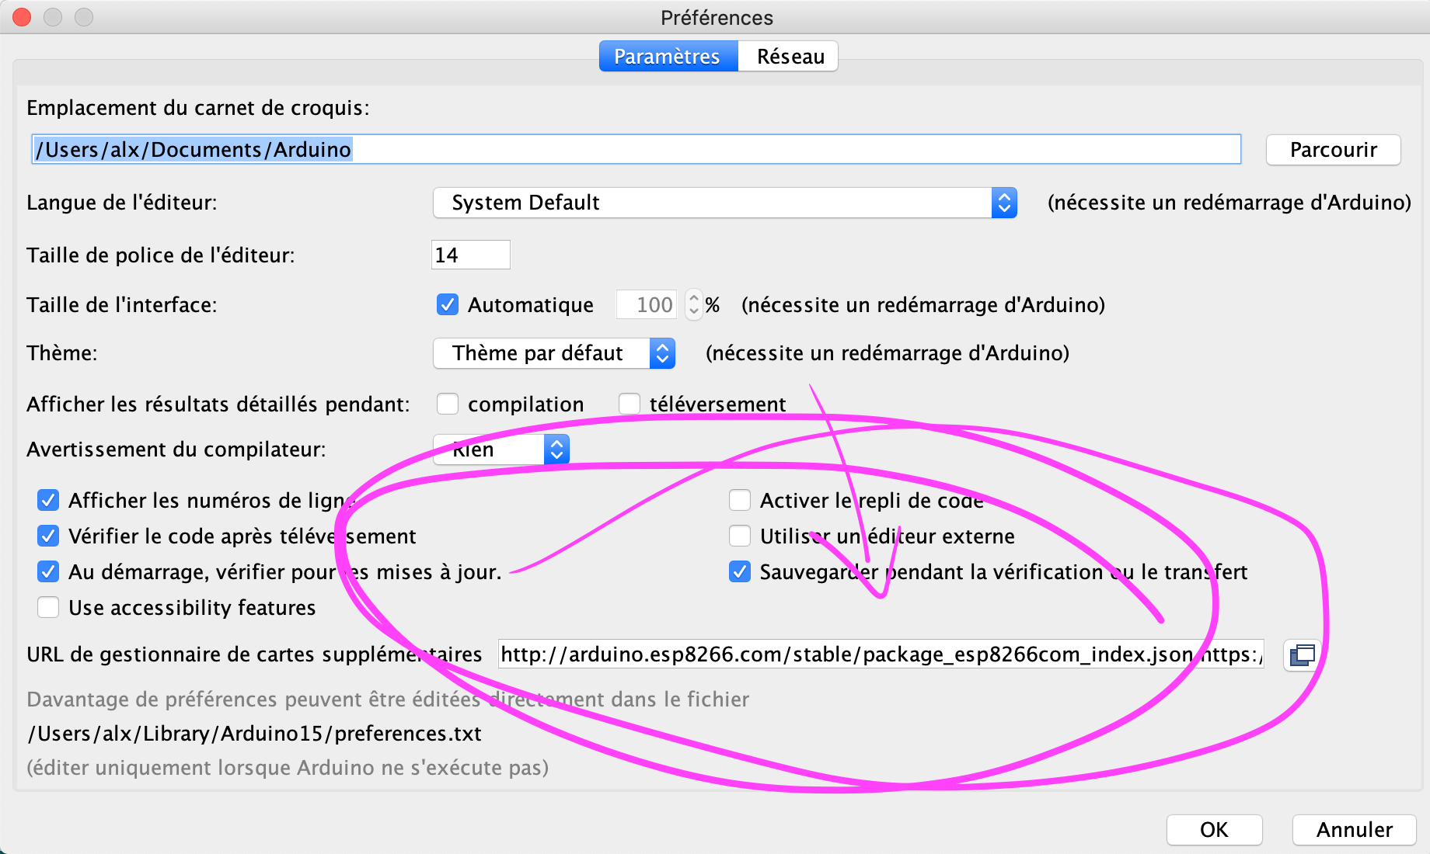Click the editor font size field

(x=470, y=255)
